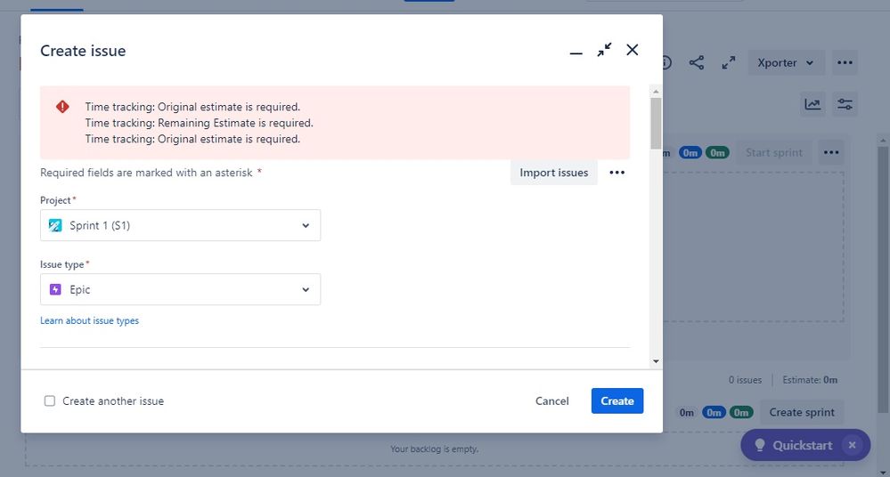Open the board more actions menu next to Xporter
This screenshot has width=890, height=477.
click(x=845, y=62)
